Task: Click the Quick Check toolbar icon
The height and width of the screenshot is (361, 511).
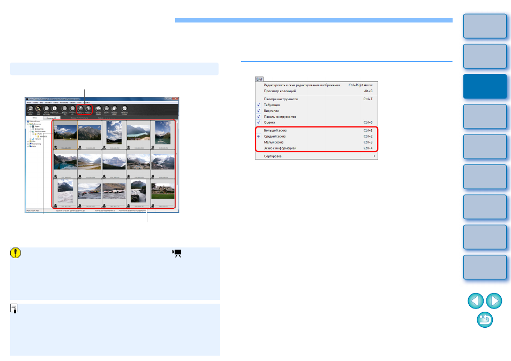Action: (x=99, y=109)
